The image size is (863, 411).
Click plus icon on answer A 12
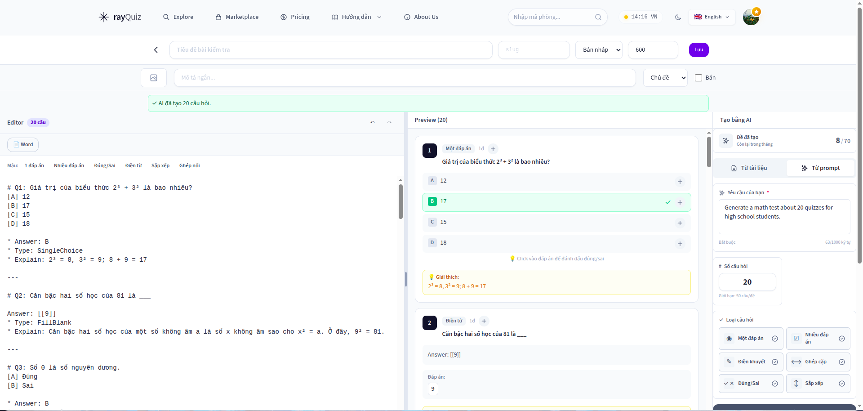(x=680, y=182)
